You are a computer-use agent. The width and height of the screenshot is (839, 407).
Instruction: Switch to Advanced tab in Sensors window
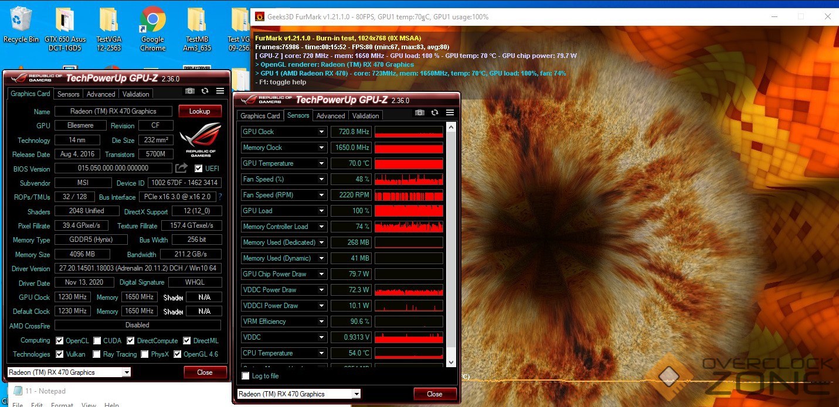[331, 116]
